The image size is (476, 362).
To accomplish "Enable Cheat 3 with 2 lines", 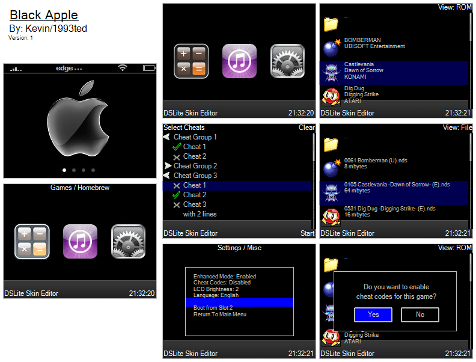I will click(177, 205).
